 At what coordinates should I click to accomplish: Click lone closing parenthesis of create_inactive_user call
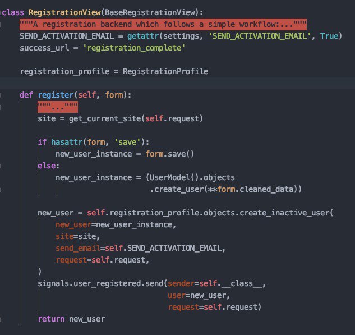pyautogui.click(x=40, y=271)
